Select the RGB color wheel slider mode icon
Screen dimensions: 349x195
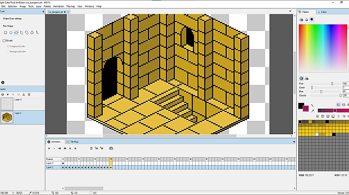click(302, 78)
